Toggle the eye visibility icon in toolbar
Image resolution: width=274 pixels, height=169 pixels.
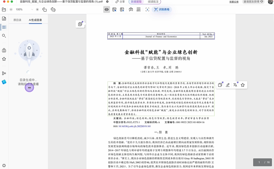[107, 10]
